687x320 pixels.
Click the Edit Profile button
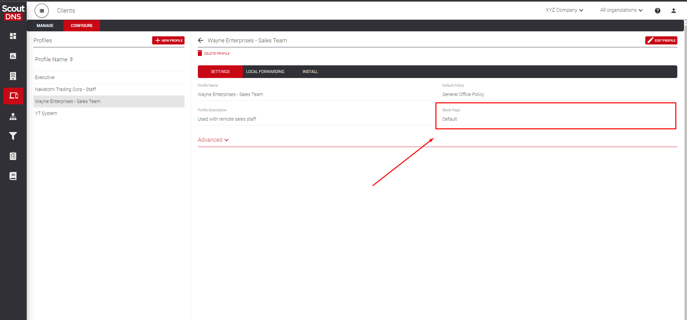pos(661,40)
